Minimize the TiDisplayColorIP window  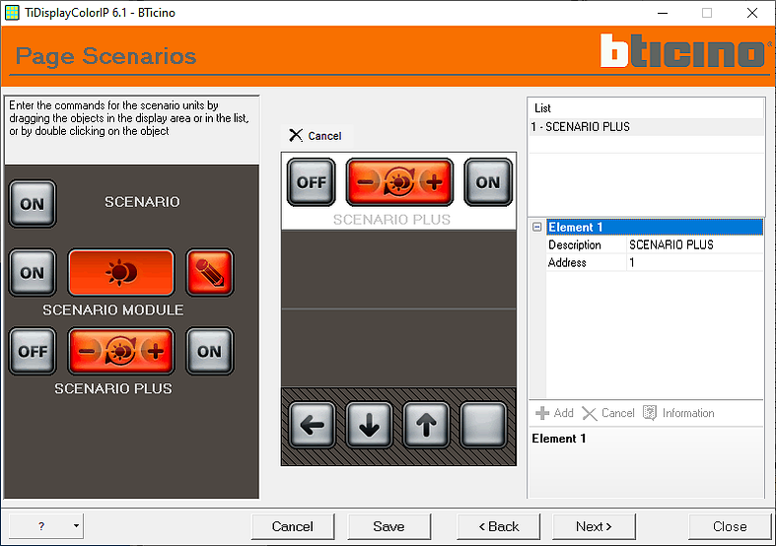click(x=663, y=13)
